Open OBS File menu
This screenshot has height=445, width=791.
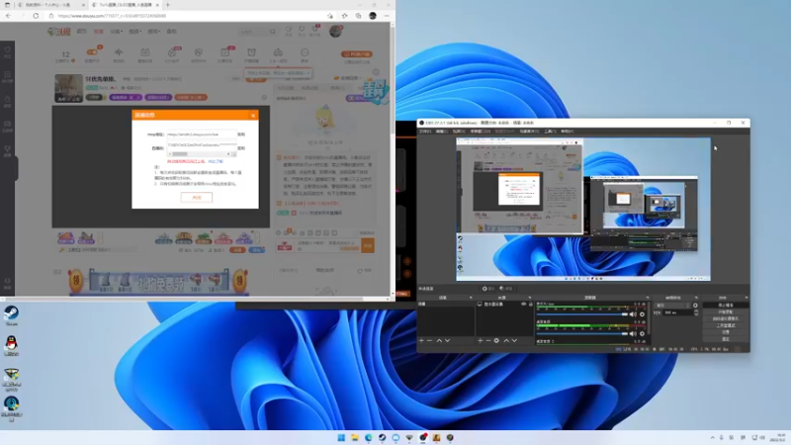tap(425, 132)
